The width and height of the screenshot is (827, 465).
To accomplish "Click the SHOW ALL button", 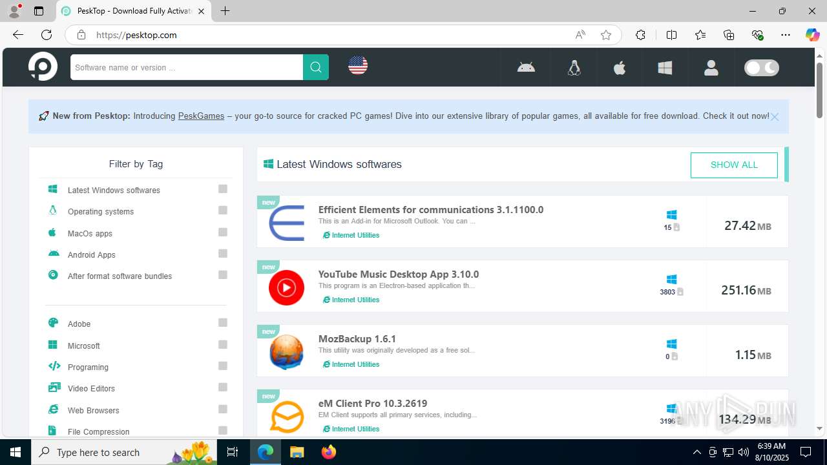I will click(x=734, y=165).
